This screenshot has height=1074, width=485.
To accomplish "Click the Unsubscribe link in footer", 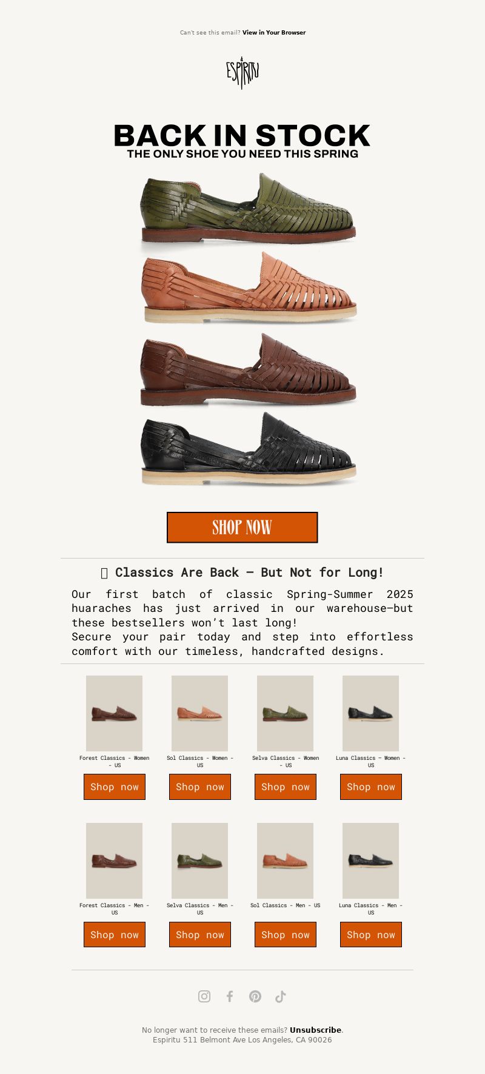I will 315,1030.
